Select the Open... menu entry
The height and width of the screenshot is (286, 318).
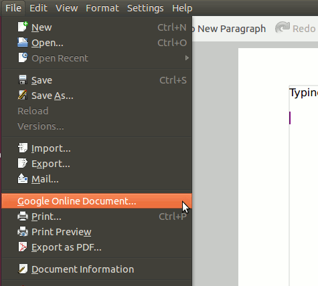tap(97, 43)
